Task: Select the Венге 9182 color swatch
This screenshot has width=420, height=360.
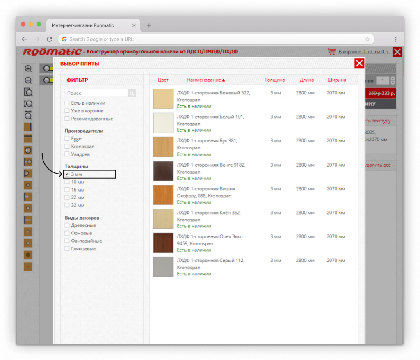Action: pyautogui.click(x=163, y=171)
